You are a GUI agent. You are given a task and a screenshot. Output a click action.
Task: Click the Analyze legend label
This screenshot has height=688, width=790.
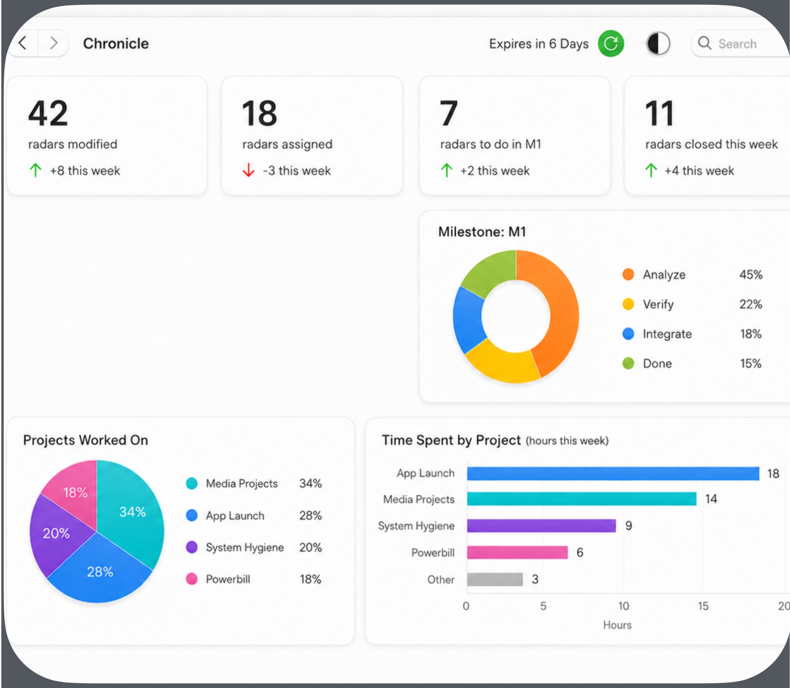pos(664,275)
